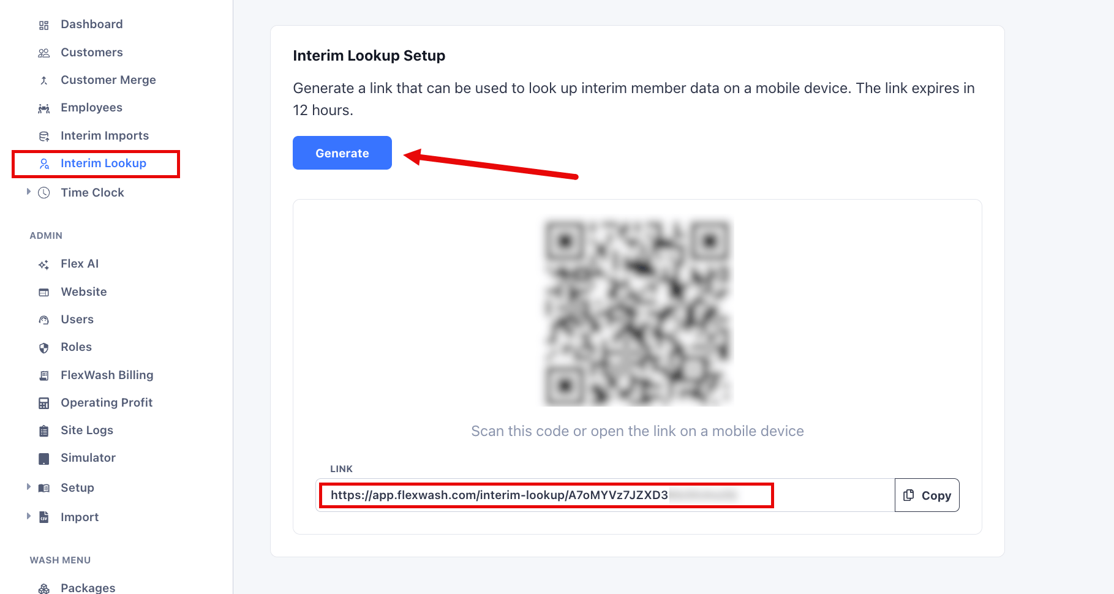This screenshot has height=594, width=1114.
Task: Click the WASH MENU section label
Action: [60, 560]
